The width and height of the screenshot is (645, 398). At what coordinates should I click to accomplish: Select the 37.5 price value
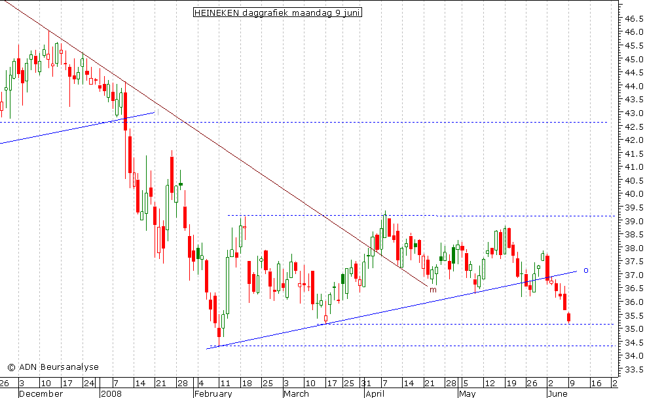634,262
